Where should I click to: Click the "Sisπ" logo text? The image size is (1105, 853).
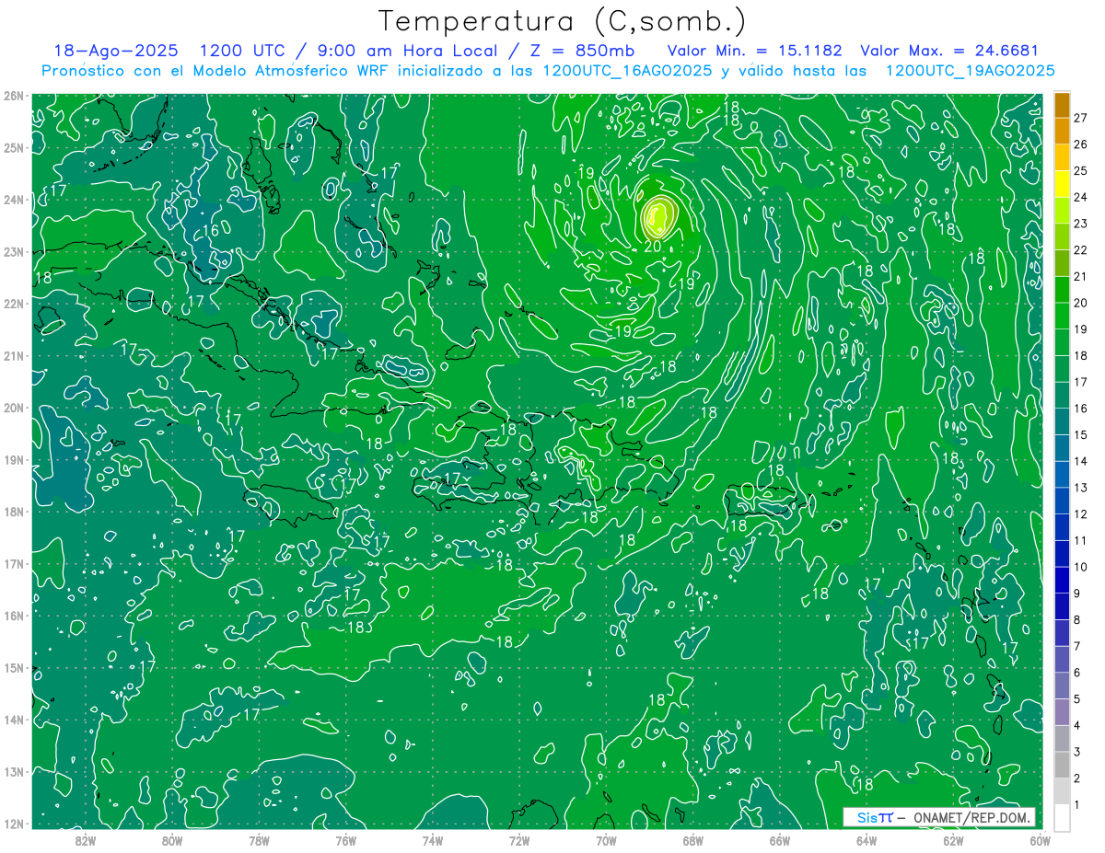(x=875, y=817)
